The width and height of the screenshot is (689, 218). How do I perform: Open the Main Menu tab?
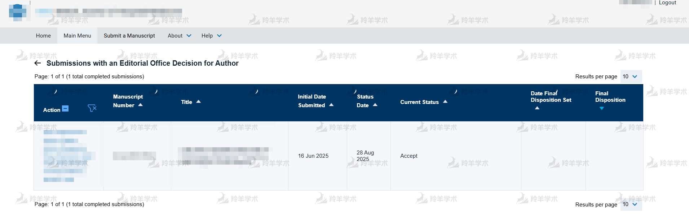(77, 36)
